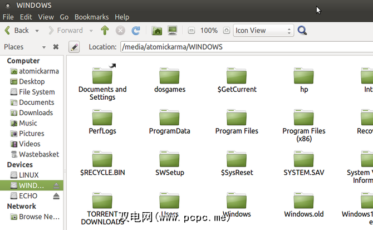Reload the current folder
Image resolution: width=373 pixels, height=230 pixels.
click(x=136, y=31)
